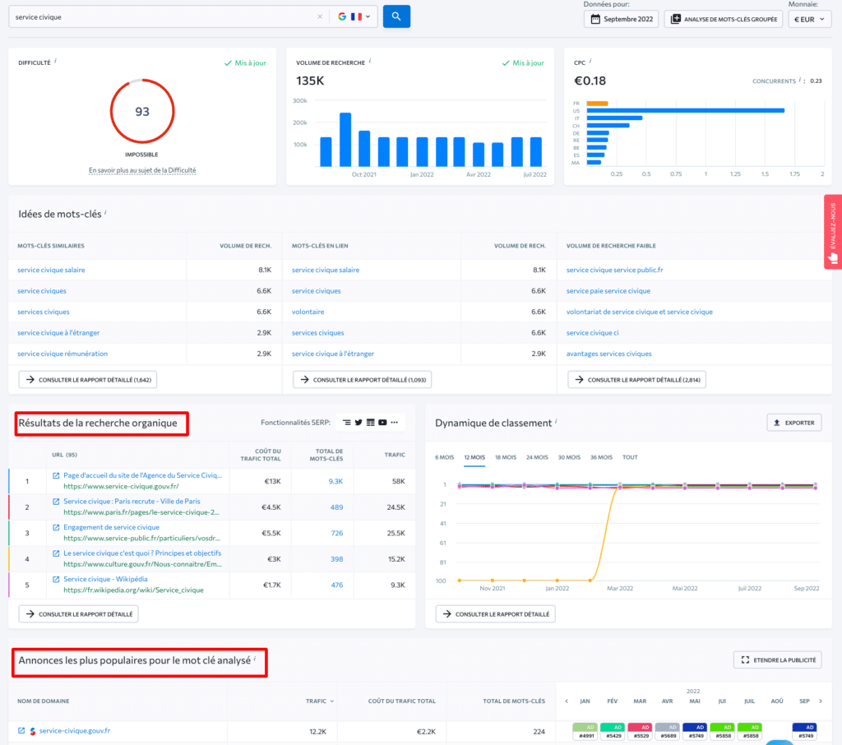Click the Exporter button
The width and height of the screenshot is (842, 745).
tap(793, 423)
